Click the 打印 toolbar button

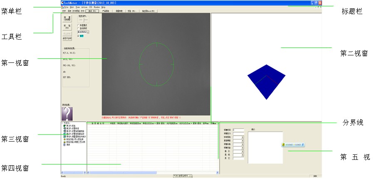tap(82, 11)
